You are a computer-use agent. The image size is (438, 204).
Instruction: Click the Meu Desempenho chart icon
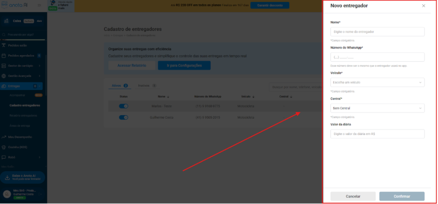(x=4, y=137)
